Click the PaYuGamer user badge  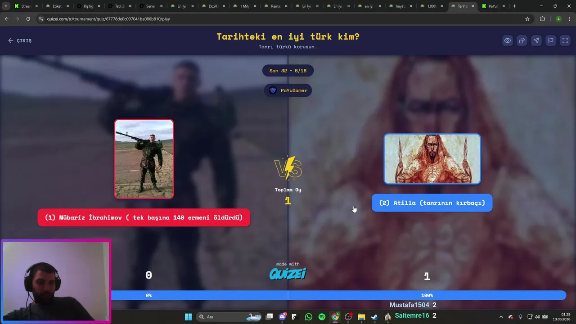pos(288,90)
